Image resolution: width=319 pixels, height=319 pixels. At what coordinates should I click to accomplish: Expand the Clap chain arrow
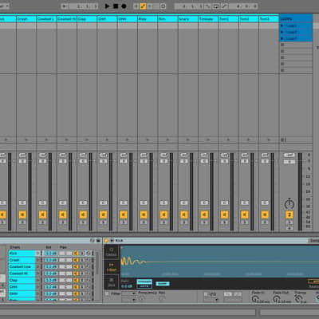tap(38, 280)
